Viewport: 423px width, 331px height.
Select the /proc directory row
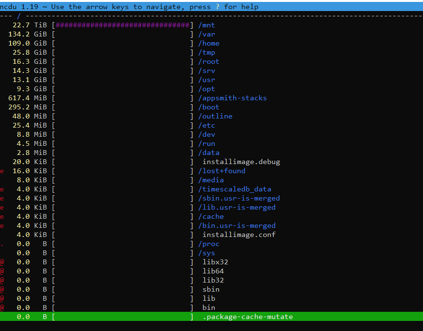pyautogui.click(x=211, y=244)
